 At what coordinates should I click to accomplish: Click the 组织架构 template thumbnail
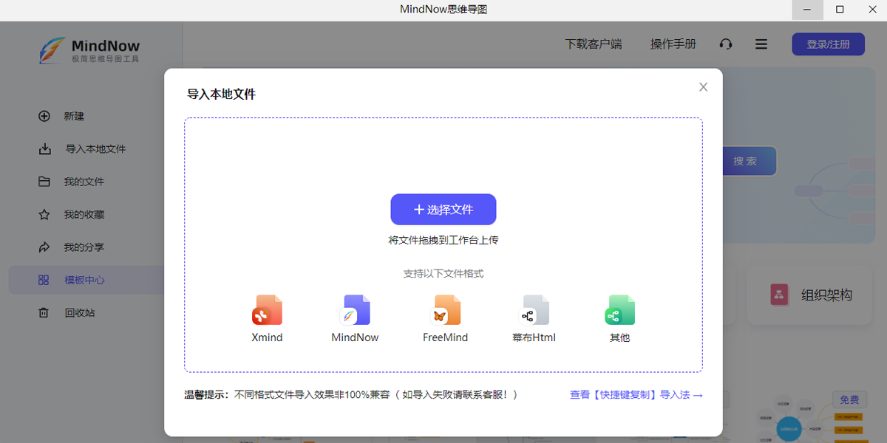point(809,295)
